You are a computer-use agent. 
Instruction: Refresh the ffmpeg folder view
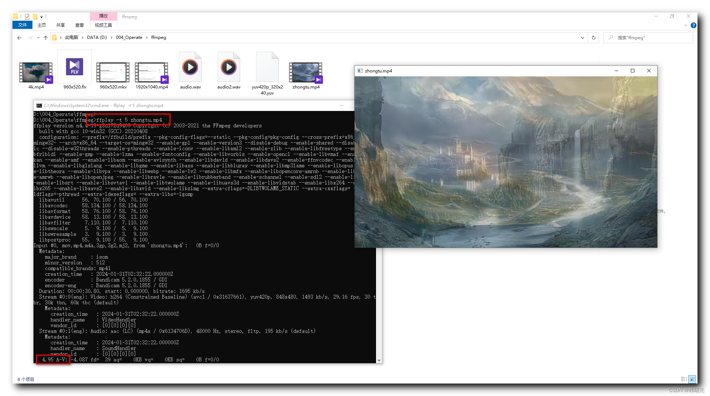pyautogui.click(x=594, y=37)
